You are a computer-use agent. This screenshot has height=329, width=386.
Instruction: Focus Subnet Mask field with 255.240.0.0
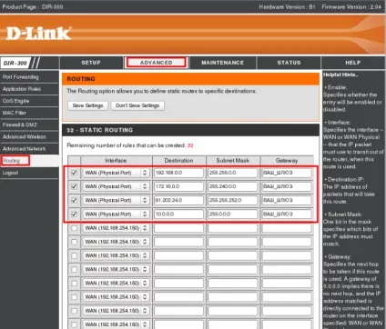(x=233, y=186)
